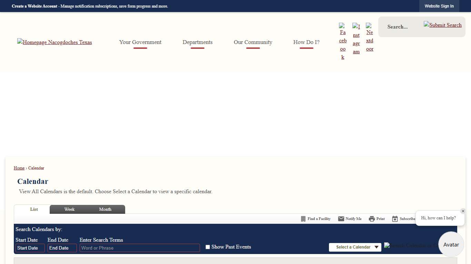Click the Nextdoor icon link
This screenshot has height=264, width=471.
[x=370, y=37]
